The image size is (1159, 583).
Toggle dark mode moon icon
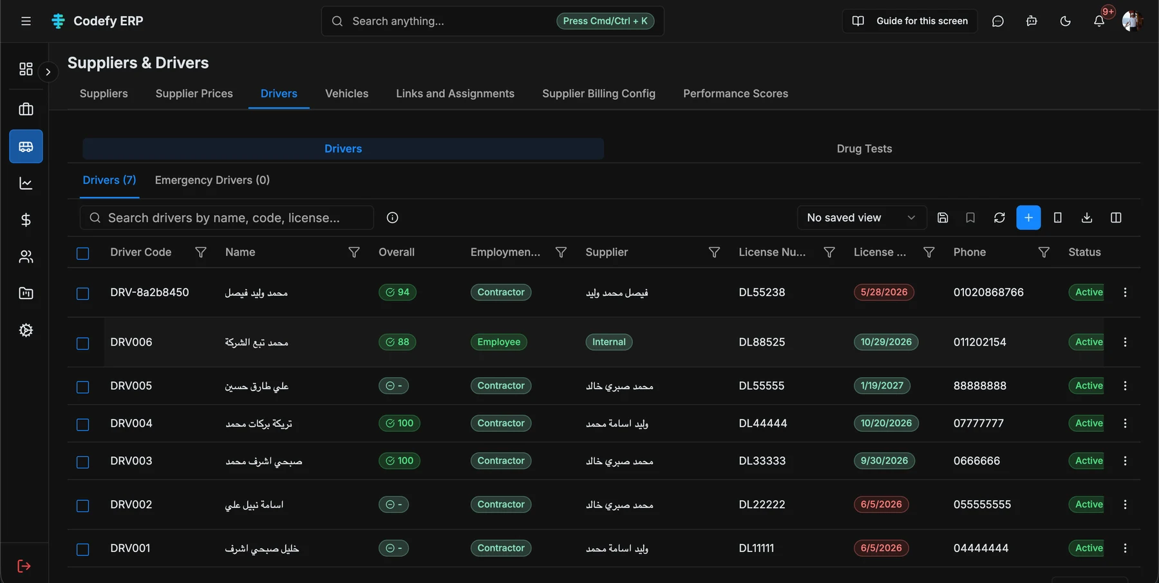point(1066,21)
